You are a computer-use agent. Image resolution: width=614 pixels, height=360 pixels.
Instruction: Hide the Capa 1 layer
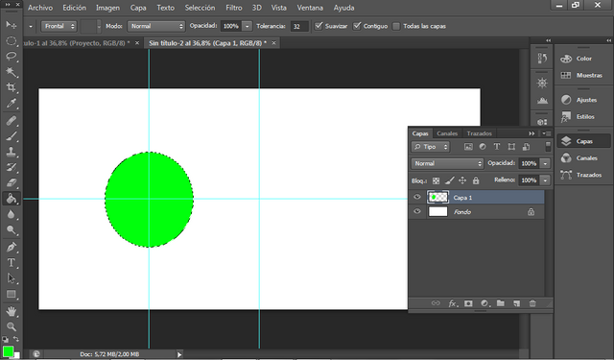point(417,197)
